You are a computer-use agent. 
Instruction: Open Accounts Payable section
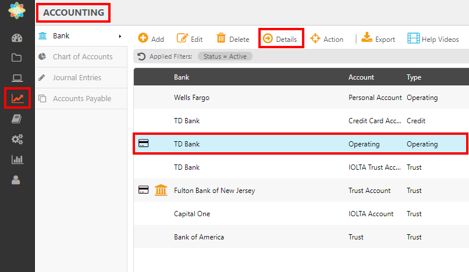pyautogui.click(x=82, y=99)
